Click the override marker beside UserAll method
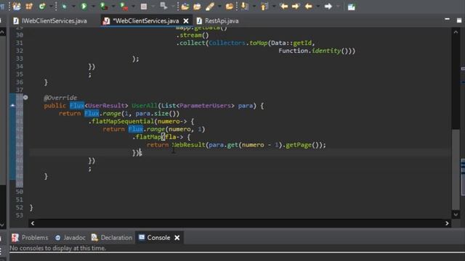465x261 pixels. [x=12, y=105]
